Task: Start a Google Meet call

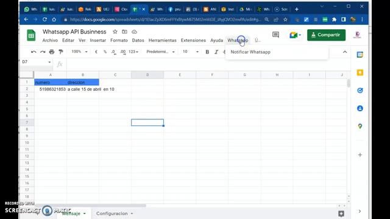Action: [295, 35]
